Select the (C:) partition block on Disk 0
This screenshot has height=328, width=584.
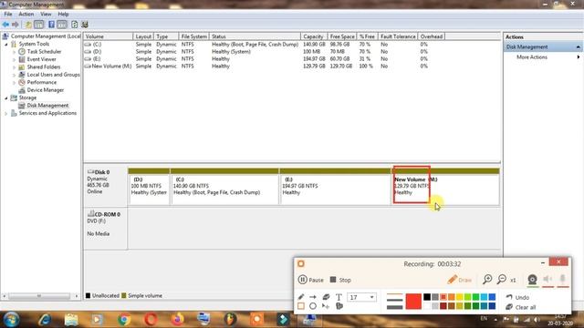click(224, 186)
